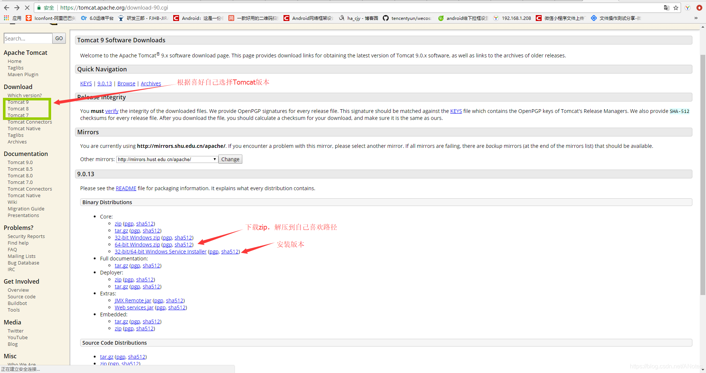Select Tomcat 9 under Download
Image resolution: width=706 pixels, height=373 pixels.
pyautogui.click(x=18, y=102)
